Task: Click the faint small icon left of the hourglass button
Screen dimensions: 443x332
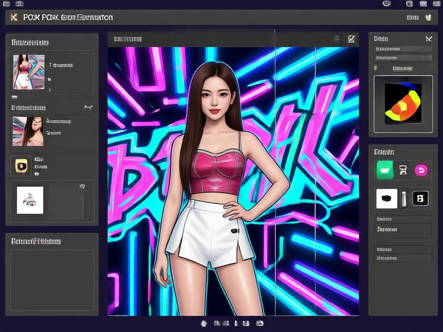Action: click(336, 38)
